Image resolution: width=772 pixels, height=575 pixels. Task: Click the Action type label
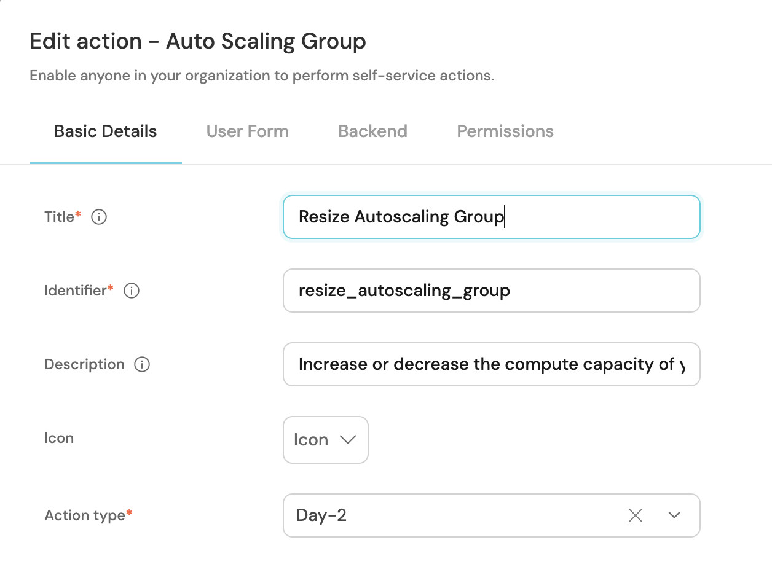pos(85,515)
